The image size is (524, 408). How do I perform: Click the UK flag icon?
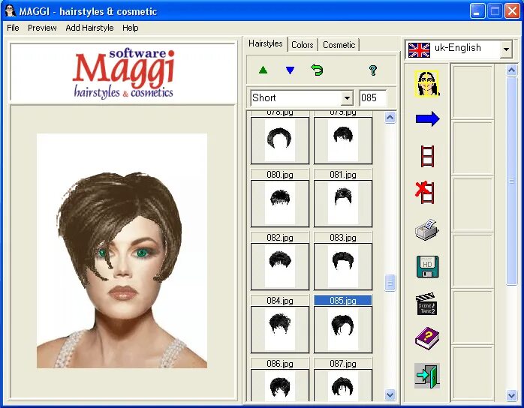419,50
